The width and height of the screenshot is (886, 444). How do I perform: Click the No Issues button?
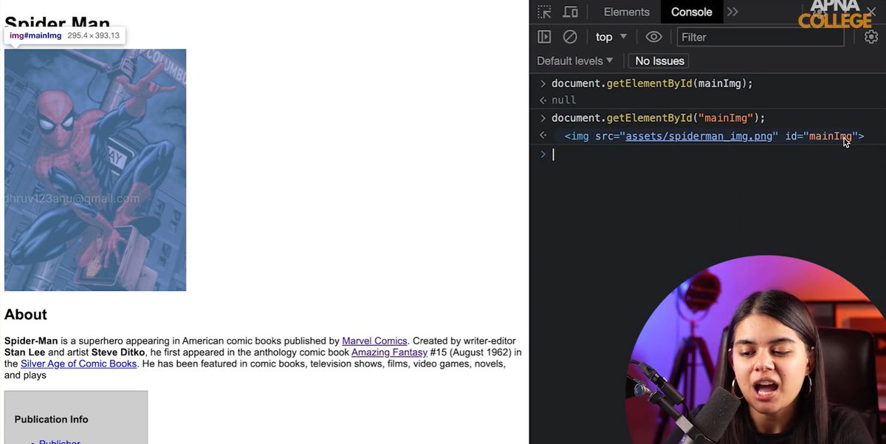click(x=660, y=61)
